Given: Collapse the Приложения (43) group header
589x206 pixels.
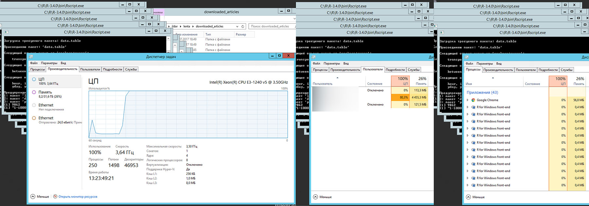Looking at the screenshot, I should [482, 93].
